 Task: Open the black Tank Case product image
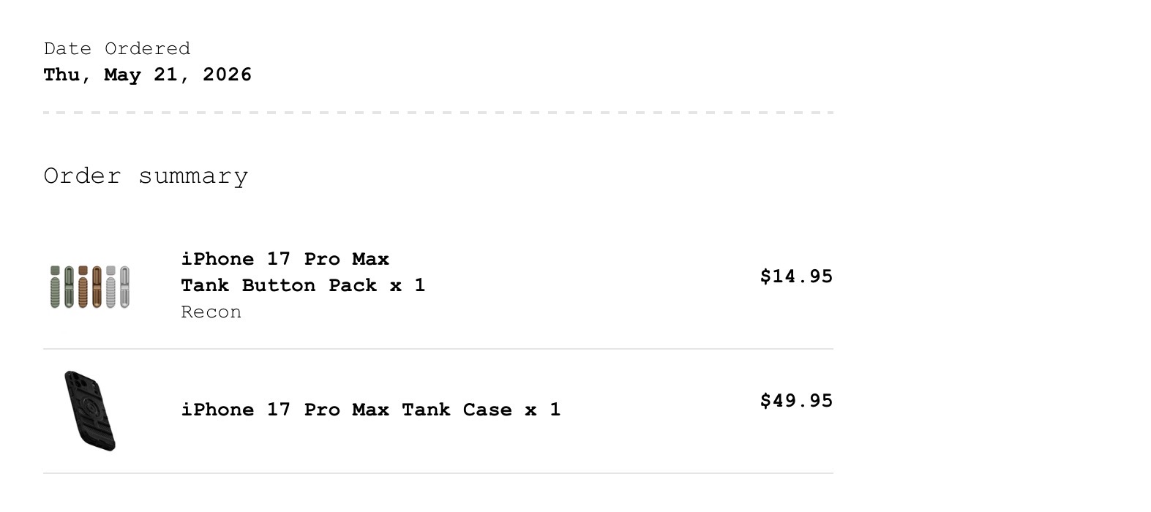click(x=90, y=411)
